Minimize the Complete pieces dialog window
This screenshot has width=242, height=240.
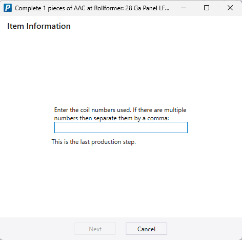(184, 8)
